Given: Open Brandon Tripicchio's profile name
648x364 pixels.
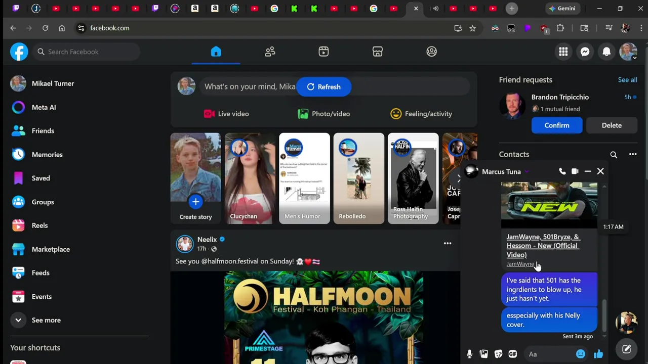Looking at the screenshot, I should [560, 97].
